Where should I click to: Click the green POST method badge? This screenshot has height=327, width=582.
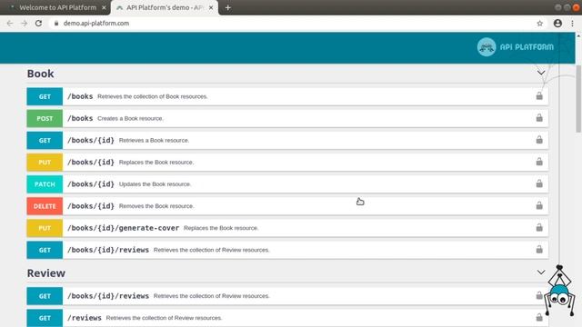(x=45, y=118)
